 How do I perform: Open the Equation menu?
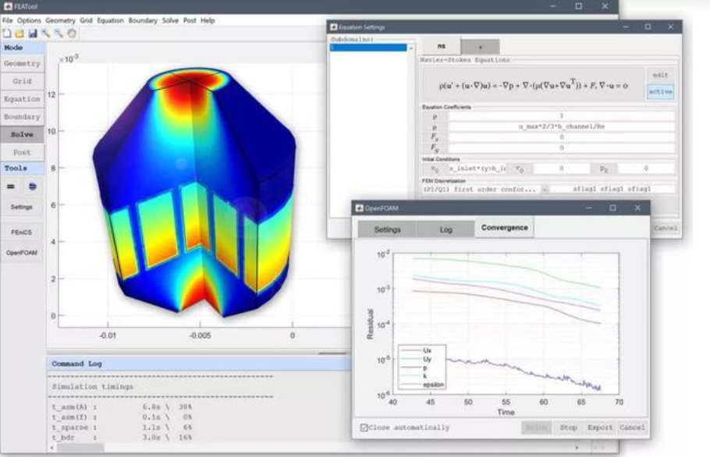click(110, 20)
